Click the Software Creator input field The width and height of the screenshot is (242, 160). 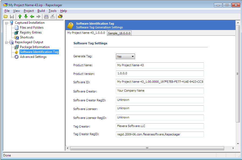coord(160,91)
